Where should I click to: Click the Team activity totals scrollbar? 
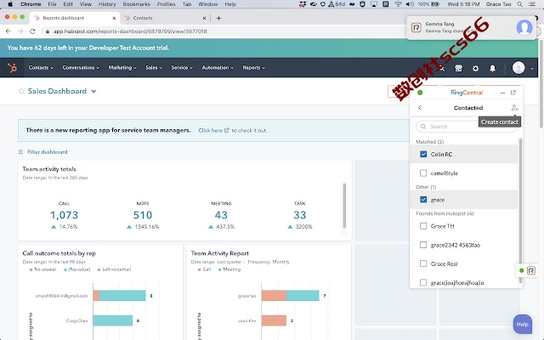[x=344, y=206]
